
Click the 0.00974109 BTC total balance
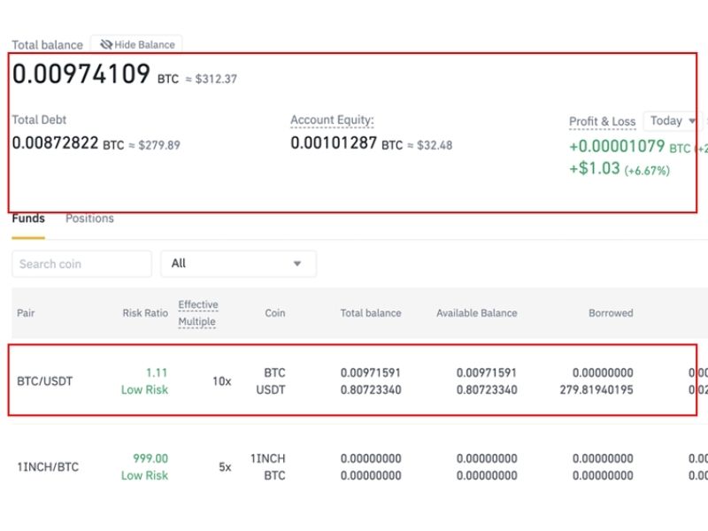click(81, 73)
